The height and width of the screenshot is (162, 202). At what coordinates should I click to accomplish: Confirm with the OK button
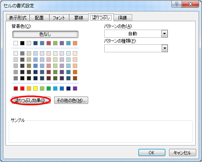(152, 152)
